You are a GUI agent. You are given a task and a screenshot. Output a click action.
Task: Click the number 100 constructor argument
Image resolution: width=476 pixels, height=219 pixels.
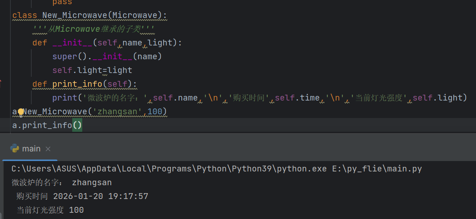coord(155,111)
